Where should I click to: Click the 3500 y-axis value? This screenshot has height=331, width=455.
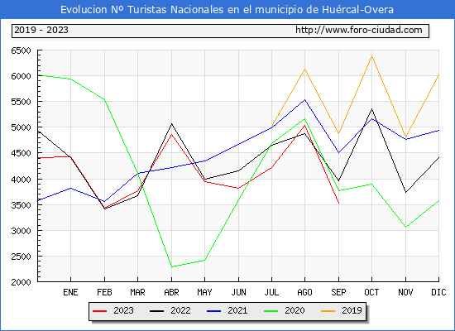[21, 205]
